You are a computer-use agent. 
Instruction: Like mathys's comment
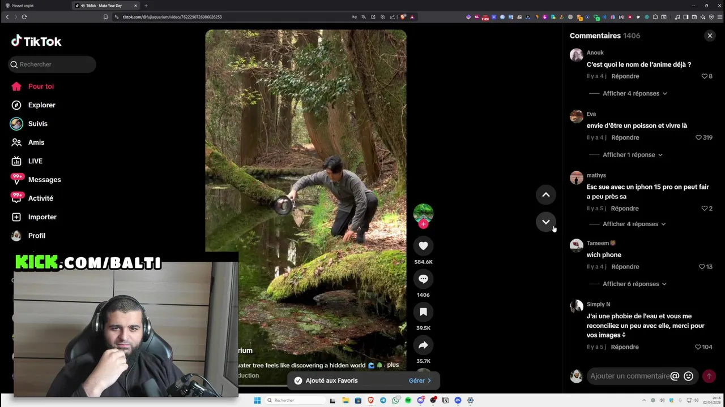click(705, 209)
